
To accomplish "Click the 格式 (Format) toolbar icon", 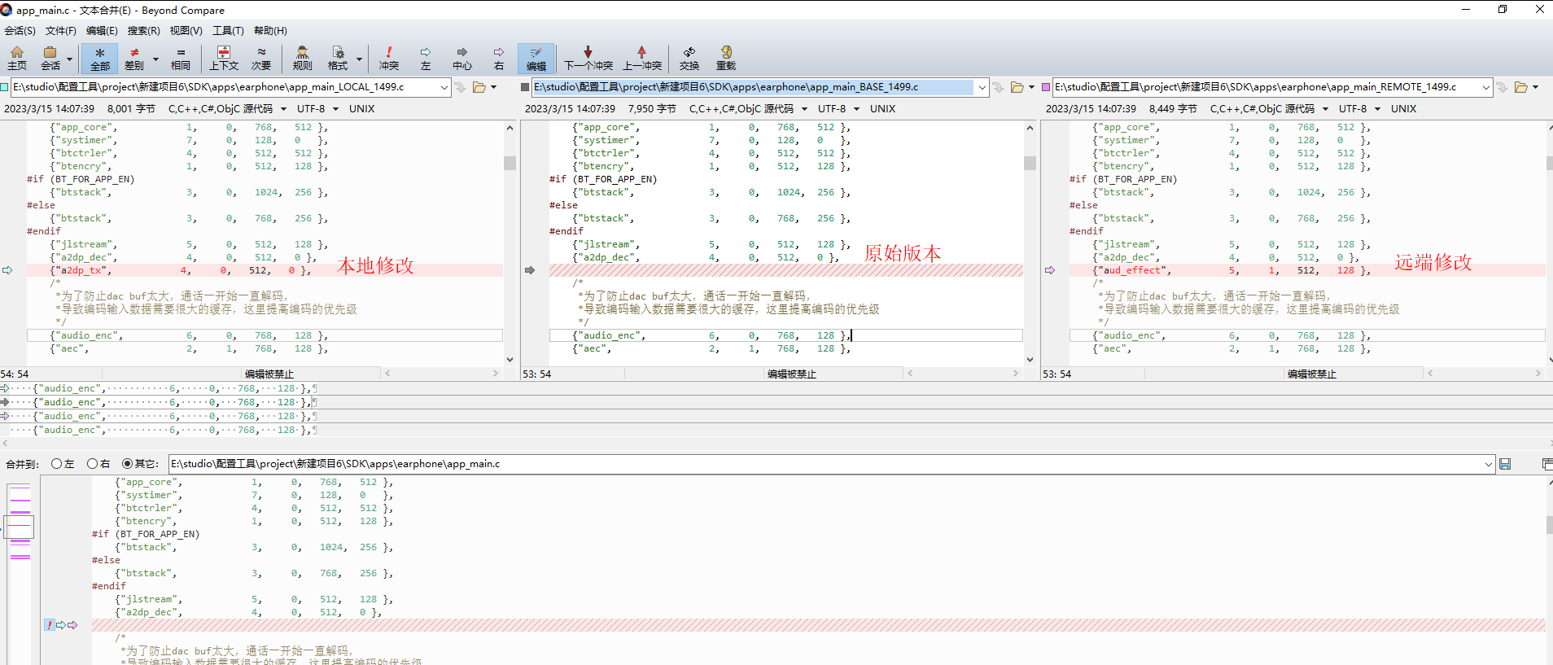I will (x=338, y=59).
